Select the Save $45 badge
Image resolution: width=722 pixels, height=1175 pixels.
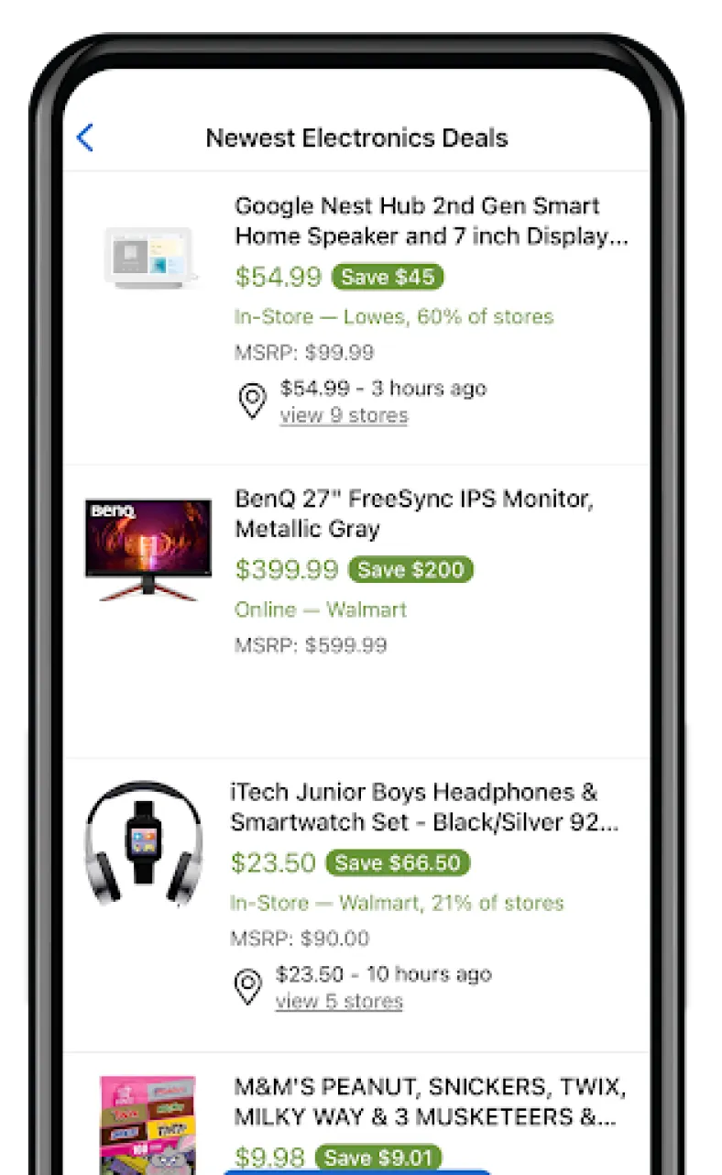pyautogui.click(x=388, y=277)
